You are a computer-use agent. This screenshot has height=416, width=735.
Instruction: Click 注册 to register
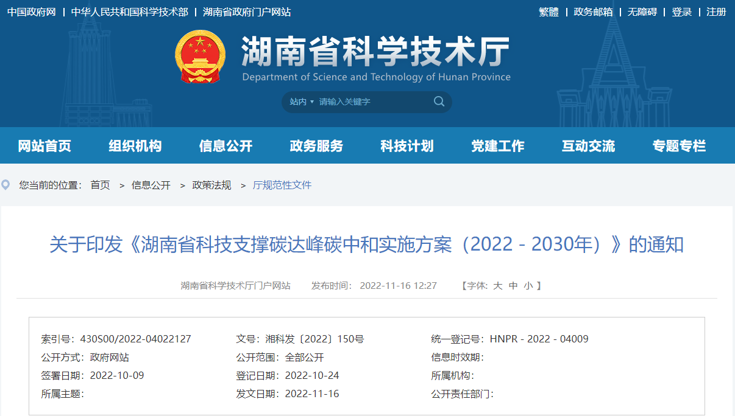pyautogui.click(x=716, y=12)
